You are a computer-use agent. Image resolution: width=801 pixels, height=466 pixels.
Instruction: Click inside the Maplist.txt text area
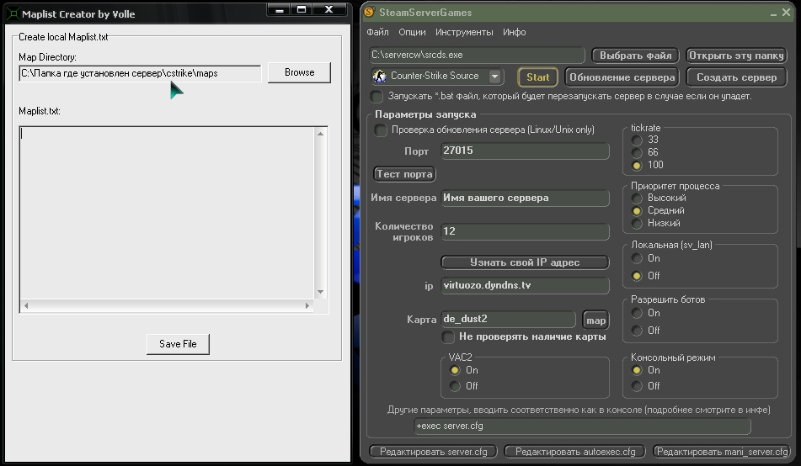pyautogui.click(x=167, y=212)
